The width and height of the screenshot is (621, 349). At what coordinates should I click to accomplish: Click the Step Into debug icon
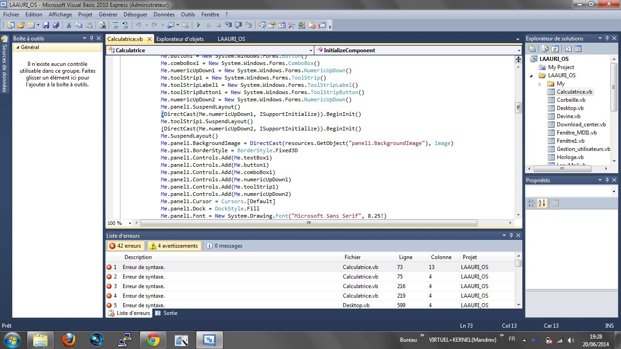pyautogui.click(x=229, y=25)
